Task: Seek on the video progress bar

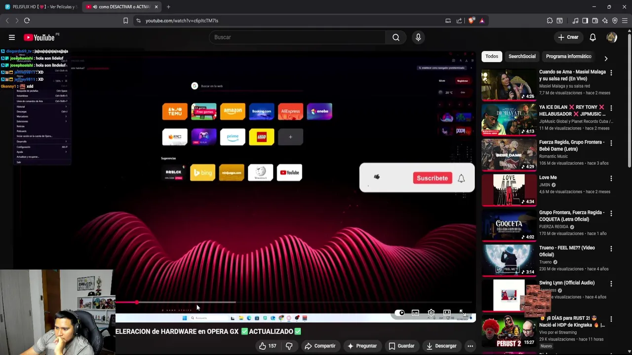Action: pyautogui.click(x=294, y=302)
